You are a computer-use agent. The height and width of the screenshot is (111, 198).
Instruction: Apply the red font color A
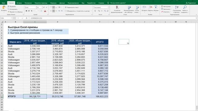45,11
